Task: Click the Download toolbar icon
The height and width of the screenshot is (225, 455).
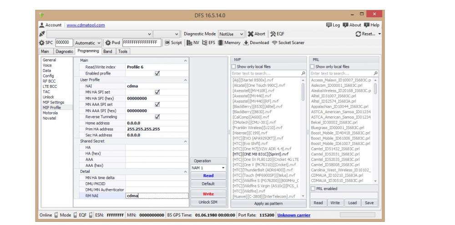Action: [256, 43]
